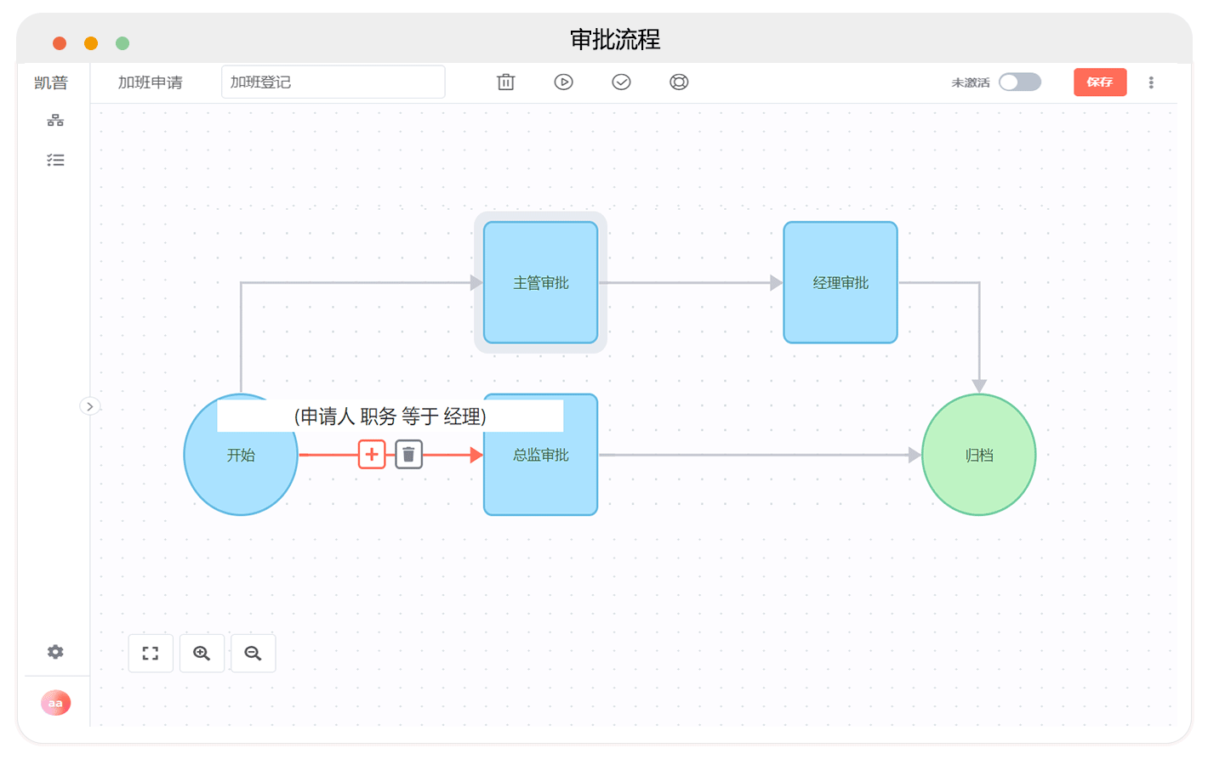1208x765 pixels.
Task: Click the green macOS maximize button
Action: 123,43
